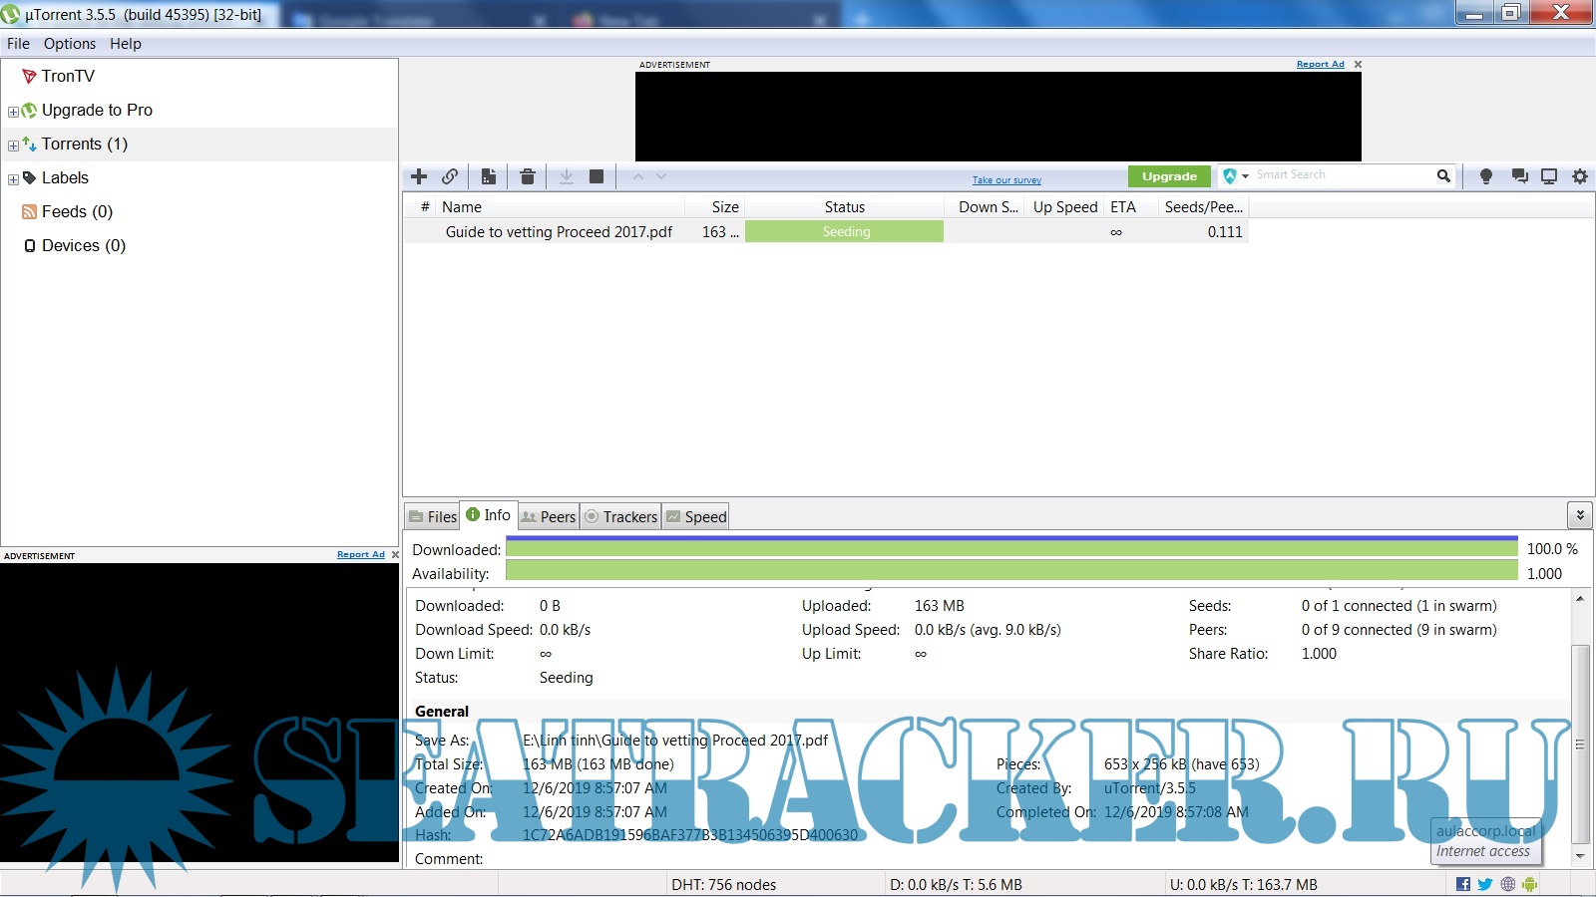Viewport: 1596px width, 897px height.
Task: Open Preferences with the gear icon
Action: (x=1580, y=176)
